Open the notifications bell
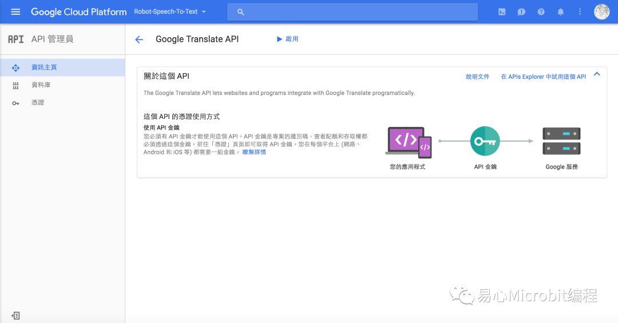 [560, 12]
